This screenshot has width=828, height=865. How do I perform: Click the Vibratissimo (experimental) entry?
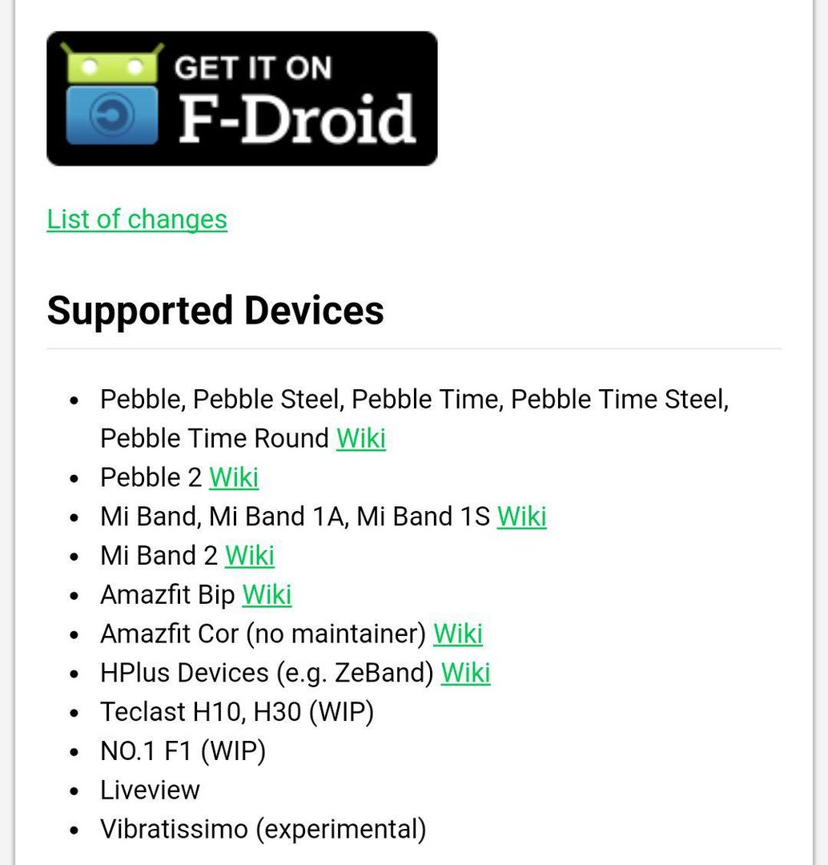coord(263,829)
